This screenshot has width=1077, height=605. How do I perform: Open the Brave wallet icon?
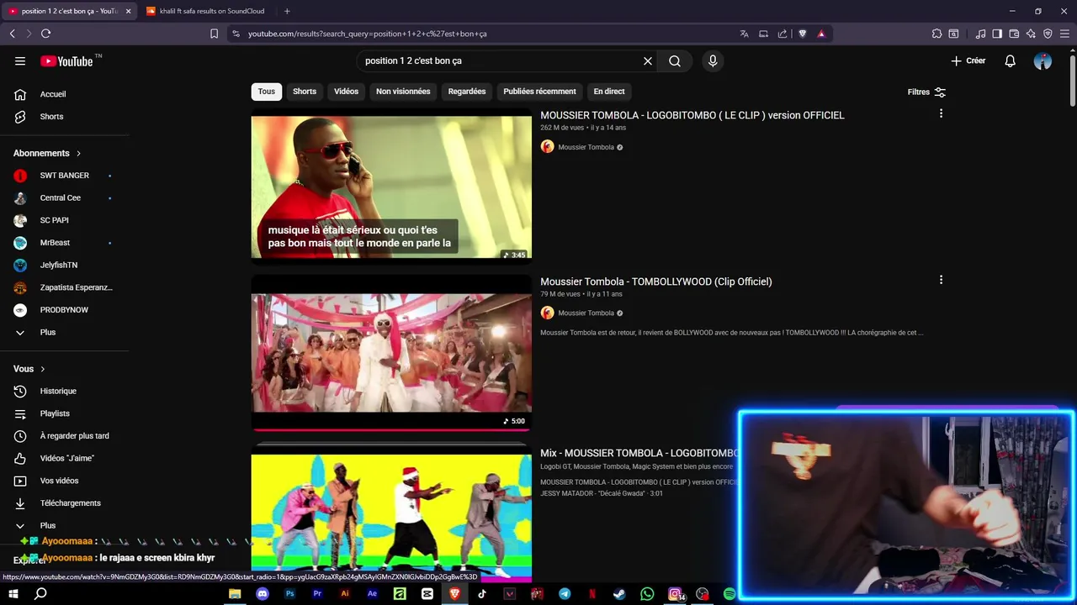1014,34
